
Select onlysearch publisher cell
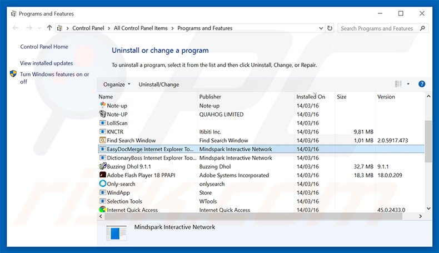coord(212,184)
